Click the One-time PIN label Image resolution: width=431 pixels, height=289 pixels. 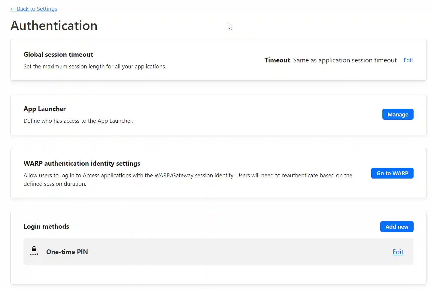pyautogui.click(x=67, y=252)
